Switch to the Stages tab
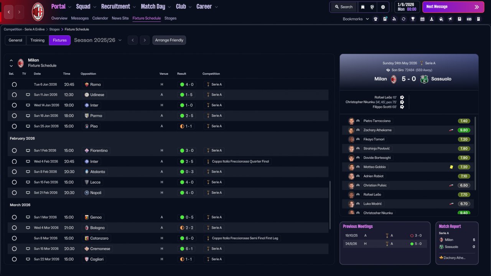Screen dimensions: 491x276 170,18
